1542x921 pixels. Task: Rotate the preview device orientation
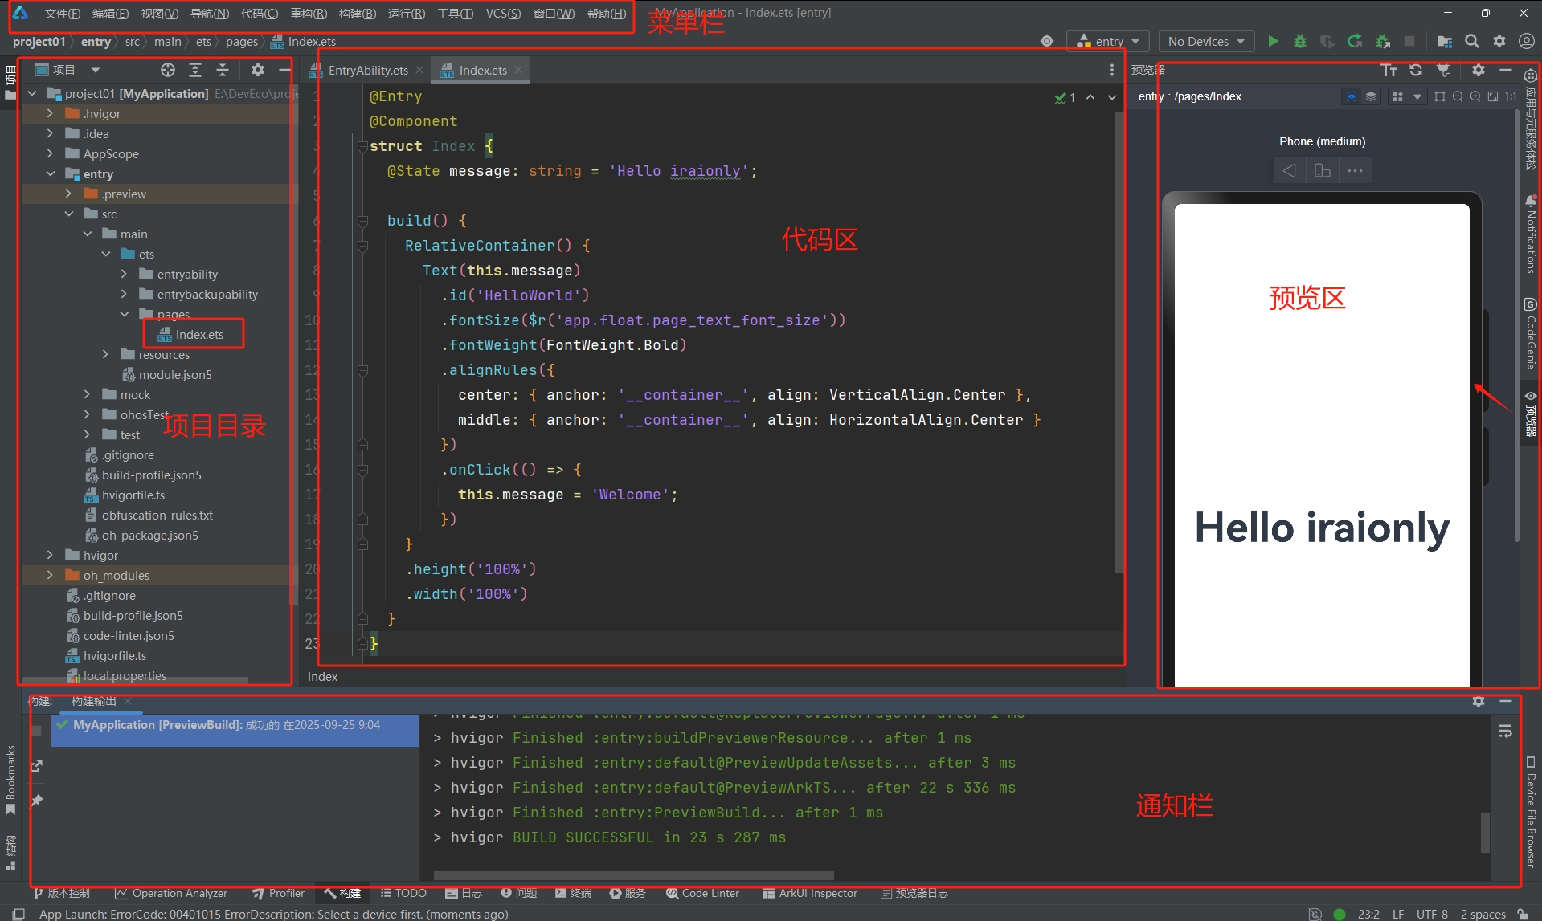coord(1322,170)
